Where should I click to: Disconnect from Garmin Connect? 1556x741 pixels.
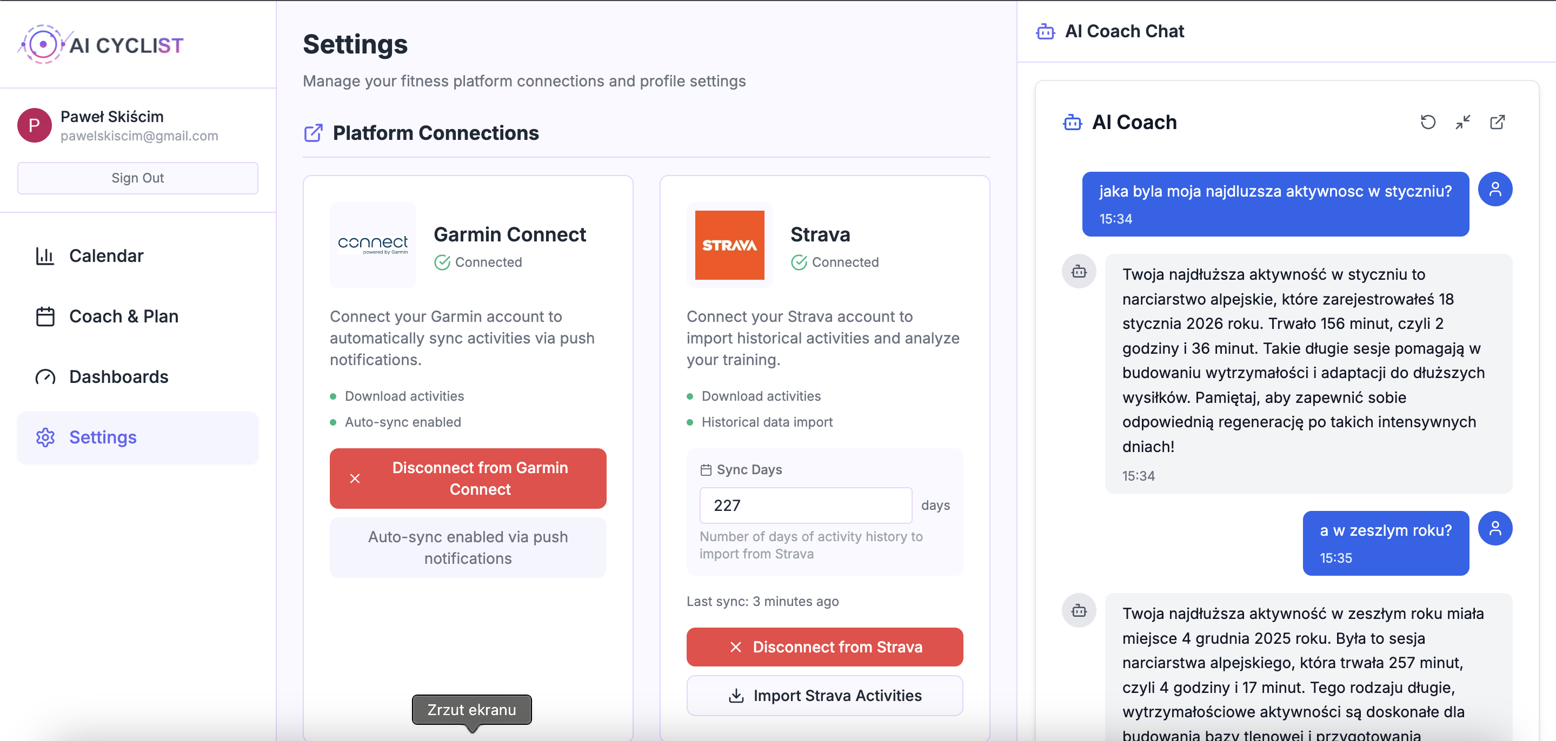point(468,479)
